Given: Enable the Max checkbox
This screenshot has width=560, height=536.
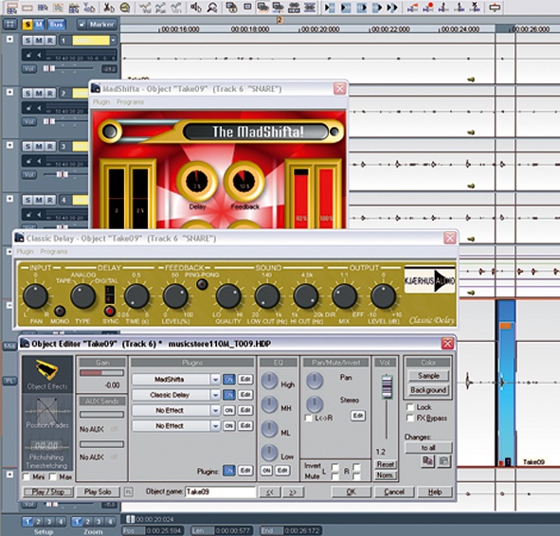Looking at the screenshot, I should click(53, 476).
